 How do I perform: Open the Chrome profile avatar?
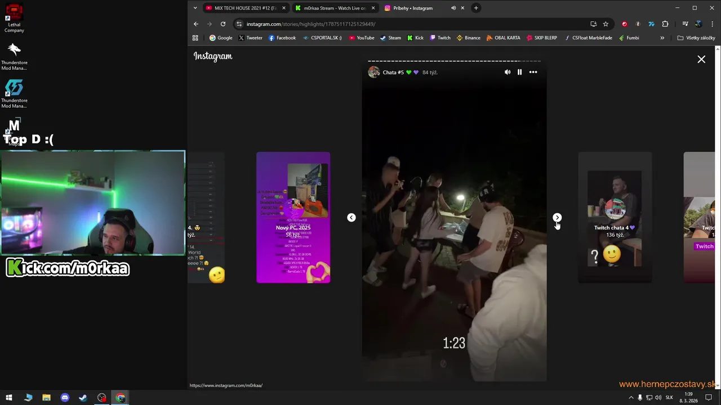698,24
